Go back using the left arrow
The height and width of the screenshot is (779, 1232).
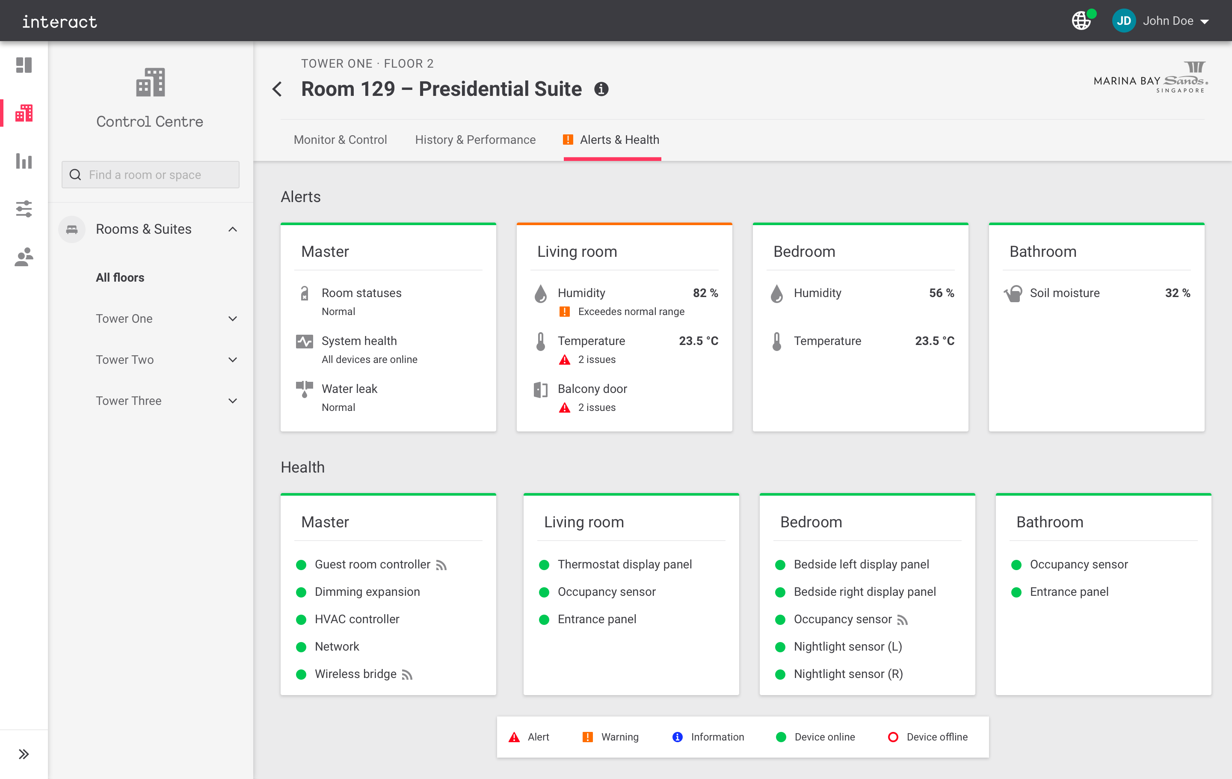pos(277,89)
